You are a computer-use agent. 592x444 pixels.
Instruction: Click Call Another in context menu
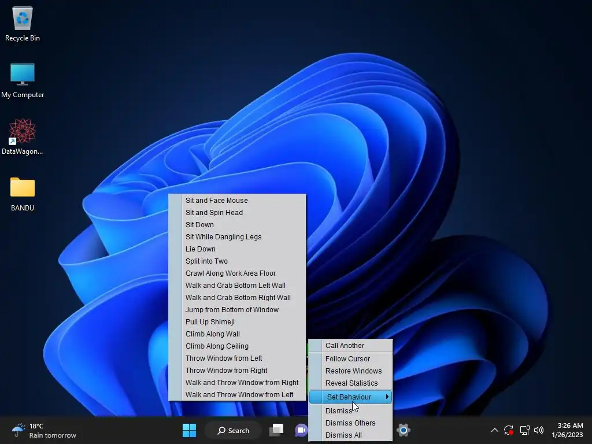tap(351, 346)
